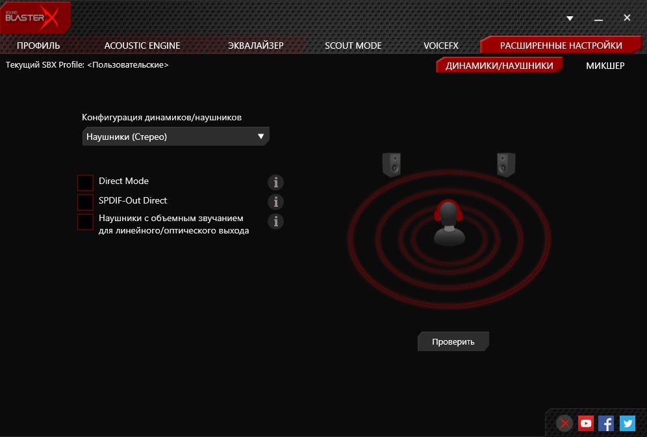The height and width of the screenshot is (437, 647).
Task: Click the Текущий SBX Profile text
Action: pyautogui.click(x=87, y=65)
